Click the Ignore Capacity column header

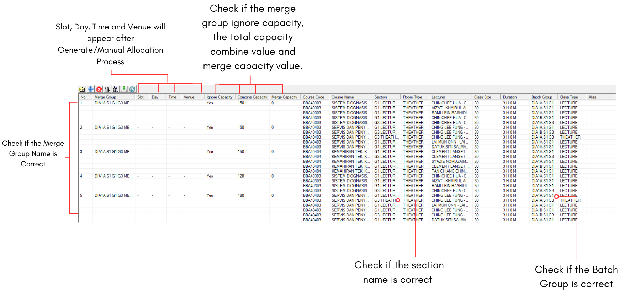pyautogui.click(x=219, y=97)
